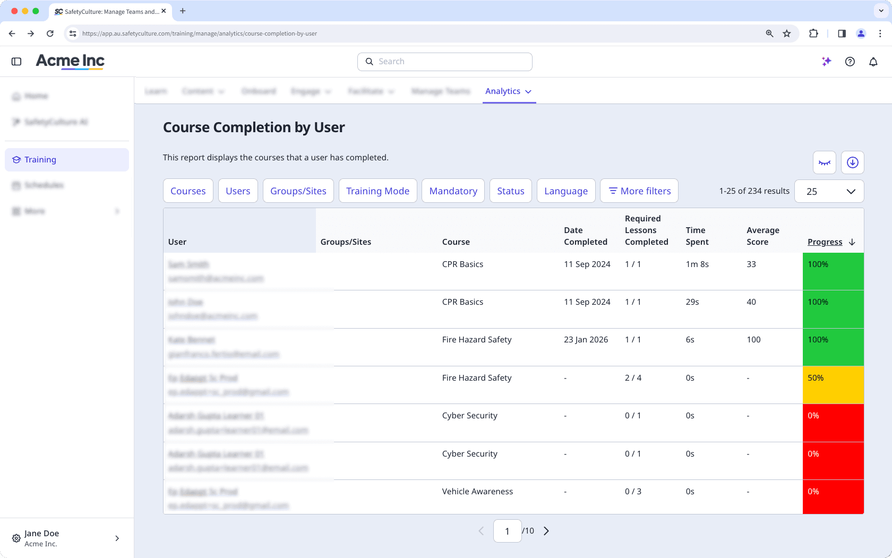Open the browser zoom magnifier icon
Viewport: 892px width, 558px height.
769,33
